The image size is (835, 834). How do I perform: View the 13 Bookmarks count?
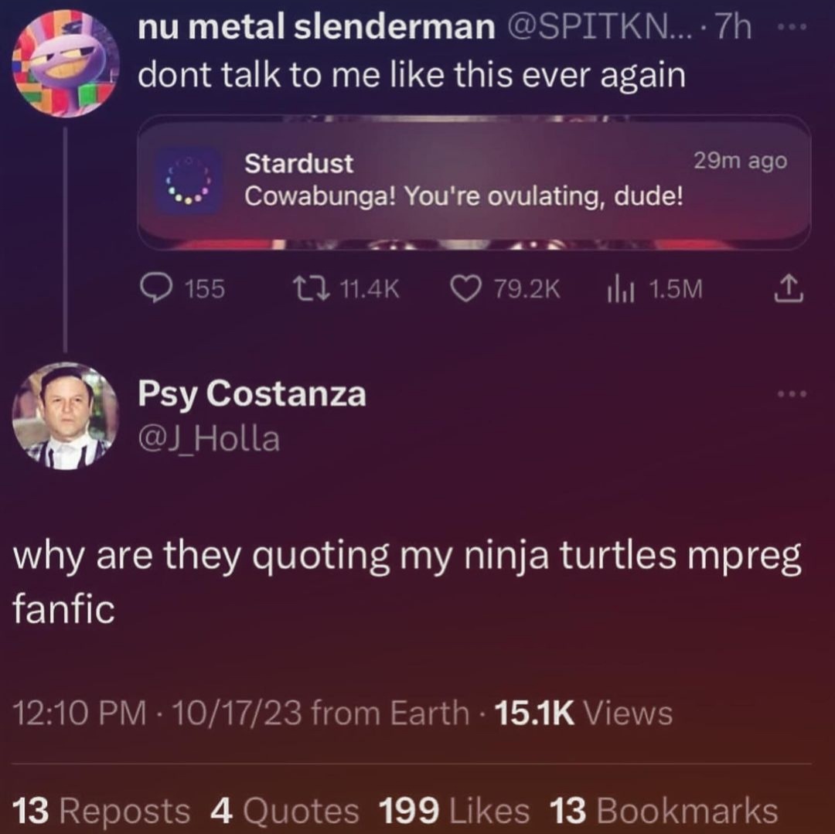tap(663, 811)
